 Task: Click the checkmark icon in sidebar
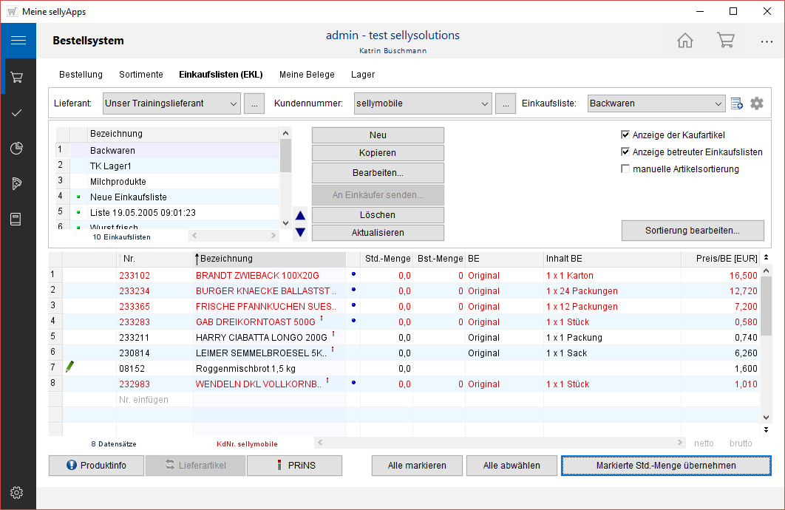[x=18, y=112]
